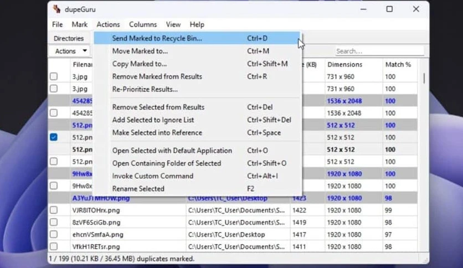The image size is (463, 268).
Task: Select the VJR8ITOHrx.png filename
Action: tap(96, 210)
